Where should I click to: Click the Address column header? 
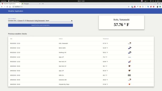61,39
